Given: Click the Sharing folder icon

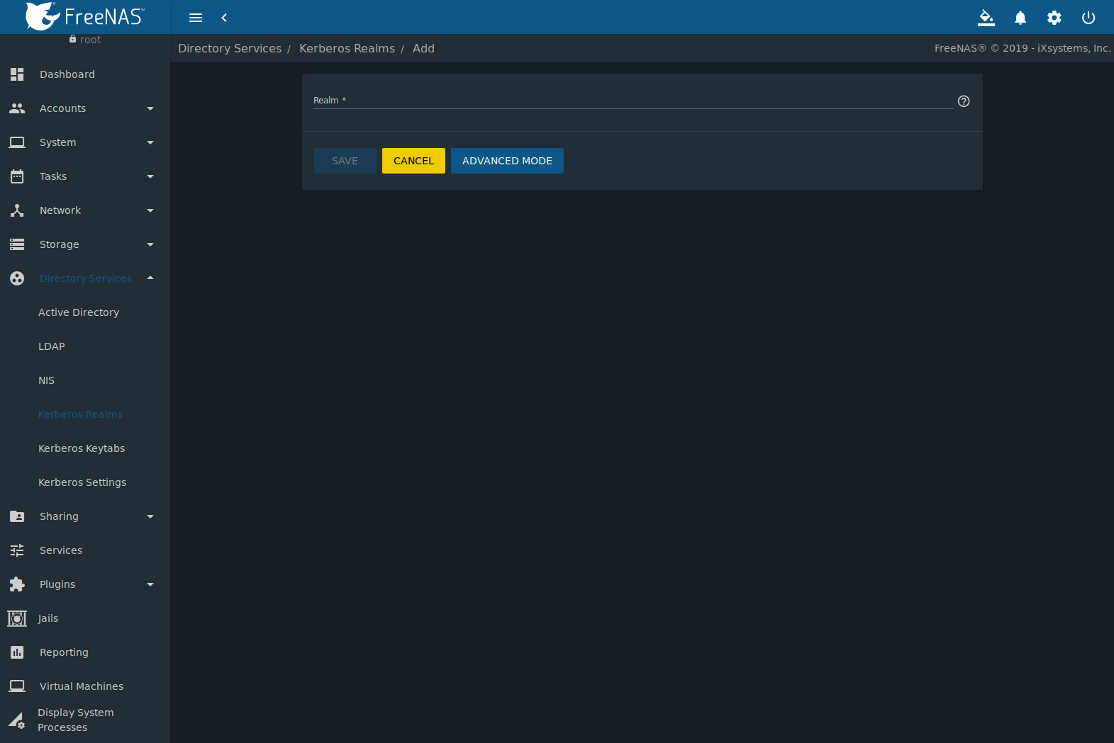Looking at the screenshot, I should (x=17, y=516).
